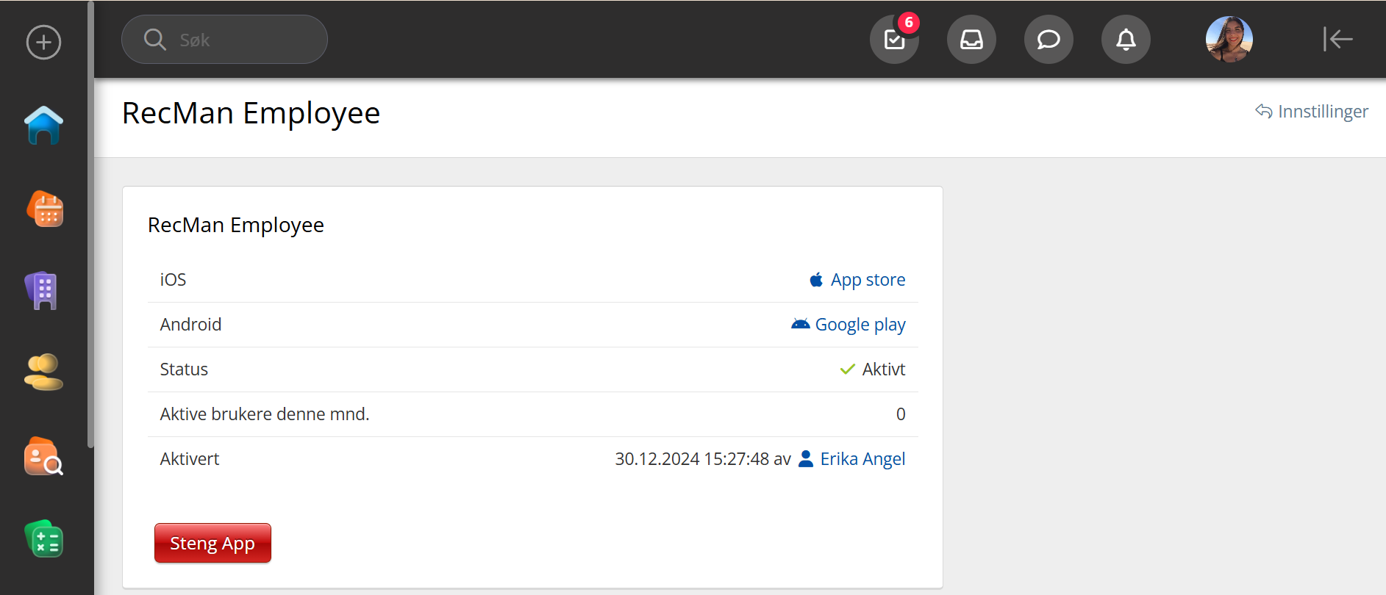Click the sidebar vertical scrollbar
Image resolution: width=1386 pixels, height=595 pixels.
click(x=90, y=220)
